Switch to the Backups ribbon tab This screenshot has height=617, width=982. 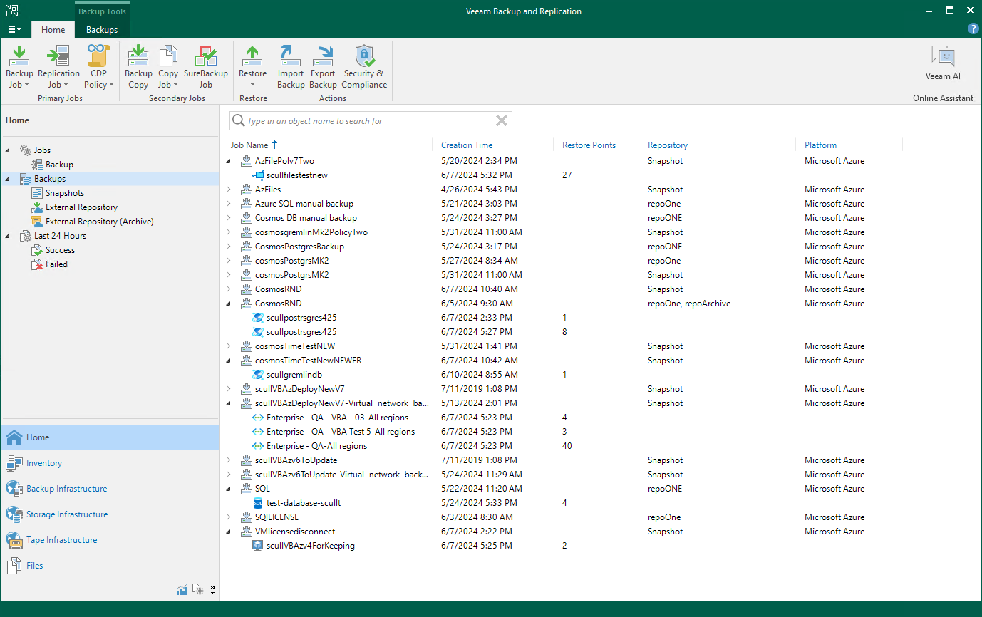tap(102, 30)
